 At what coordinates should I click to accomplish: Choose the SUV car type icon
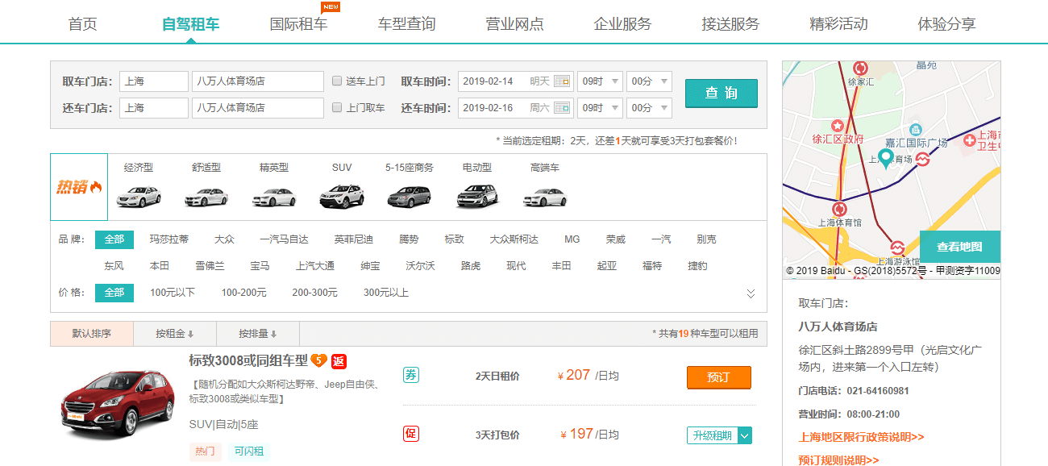342,196
